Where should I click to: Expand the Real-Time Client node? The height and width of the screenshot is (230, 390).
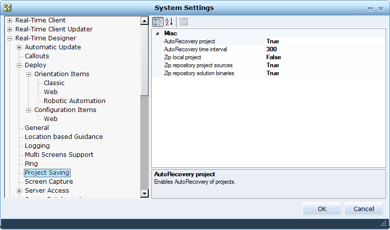point(9,20)
